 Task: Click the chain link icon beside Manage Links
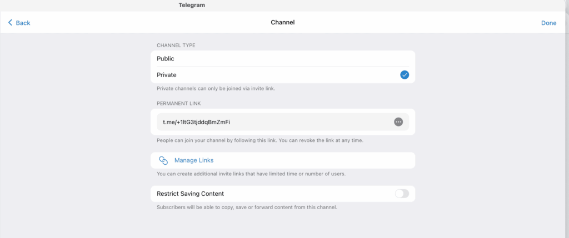pos(163,160)
